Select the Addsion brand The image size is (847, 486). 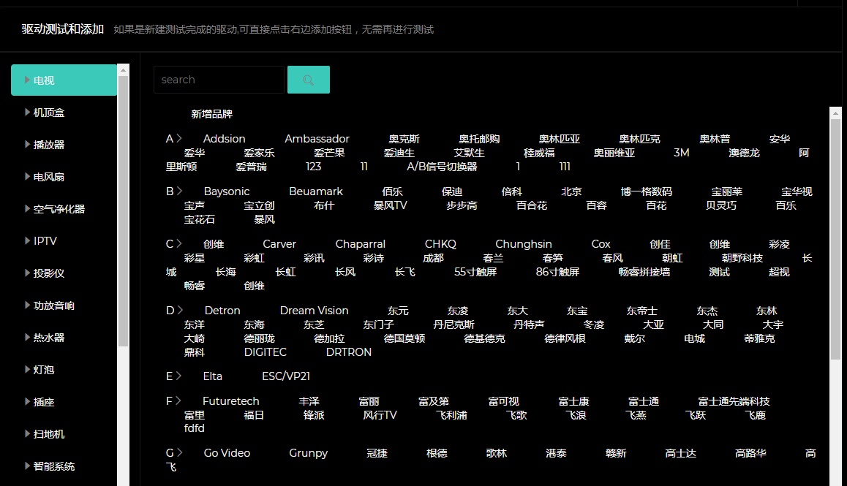[x=224, y=139]
